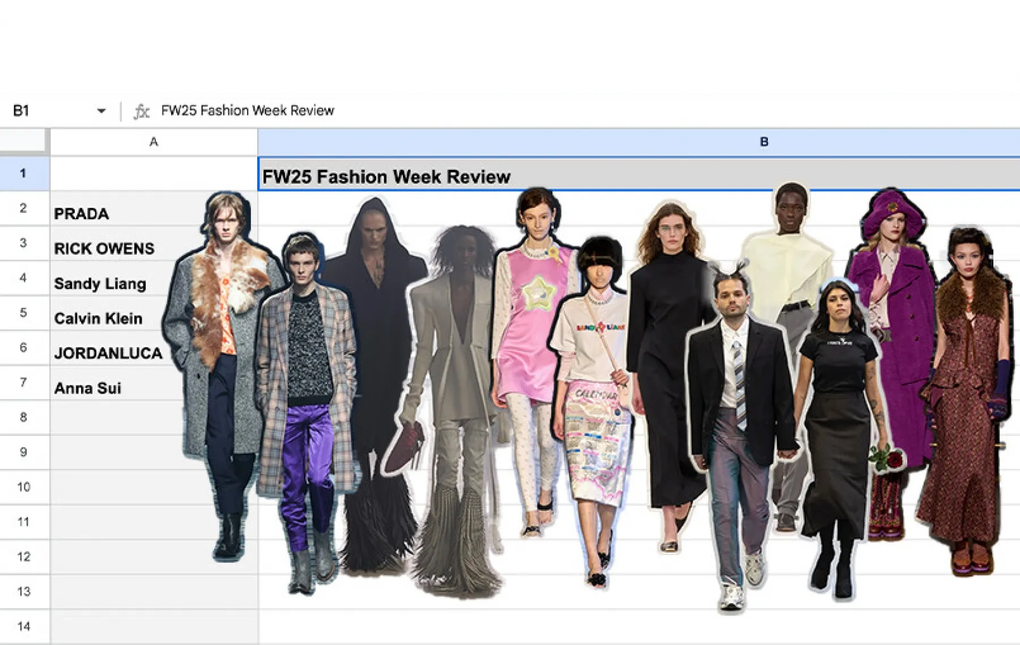Screen dimensions: 1020x645
Task: Click empty cell A12
Action: coord(154,557)
